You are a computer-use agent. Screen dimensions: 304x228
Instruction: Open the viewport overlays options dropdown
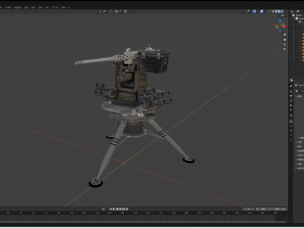(265, 11)
